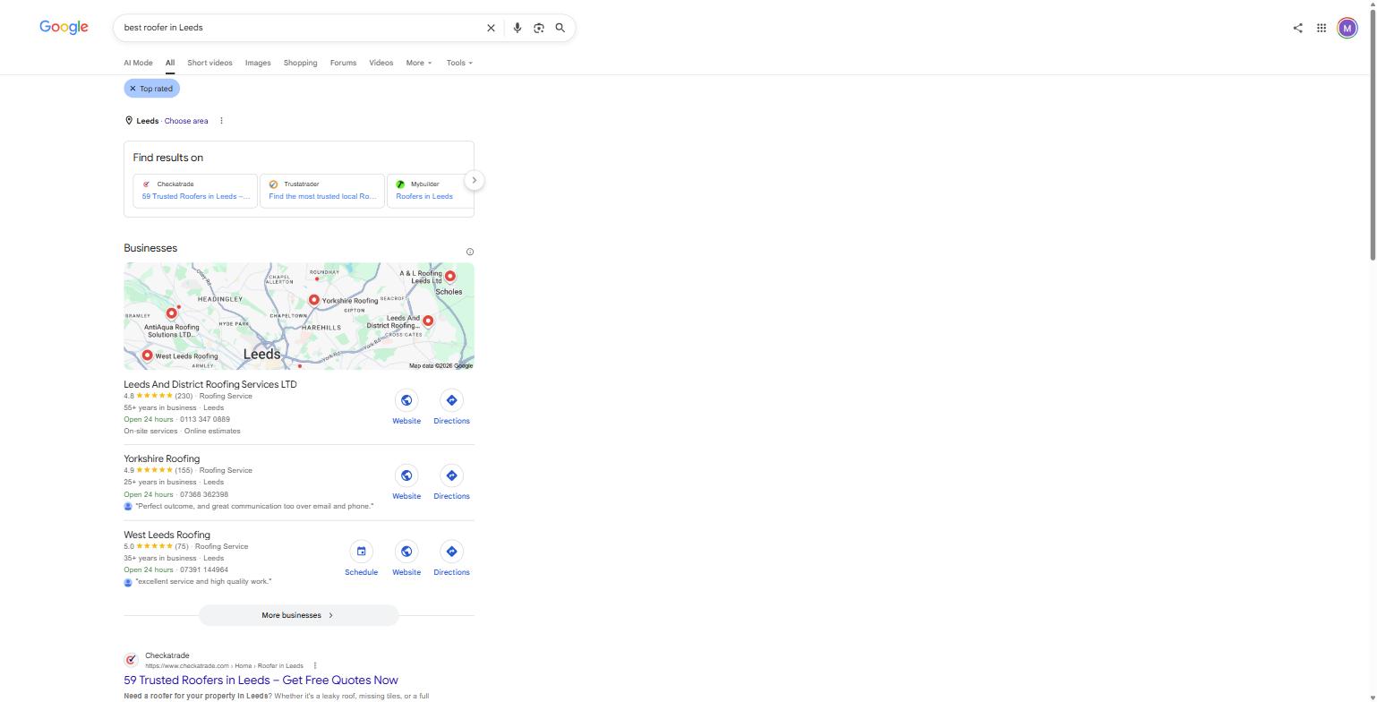This screenshot has width=1377, height=702.
Task: Open the three-dot menu beside Leeds location
Action: point(221,121)
